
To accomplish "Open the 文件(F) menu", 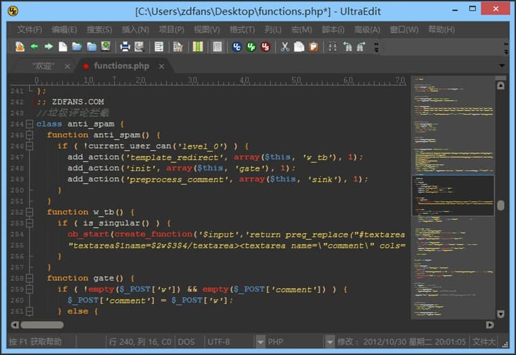I will click(x=30, y=30).
